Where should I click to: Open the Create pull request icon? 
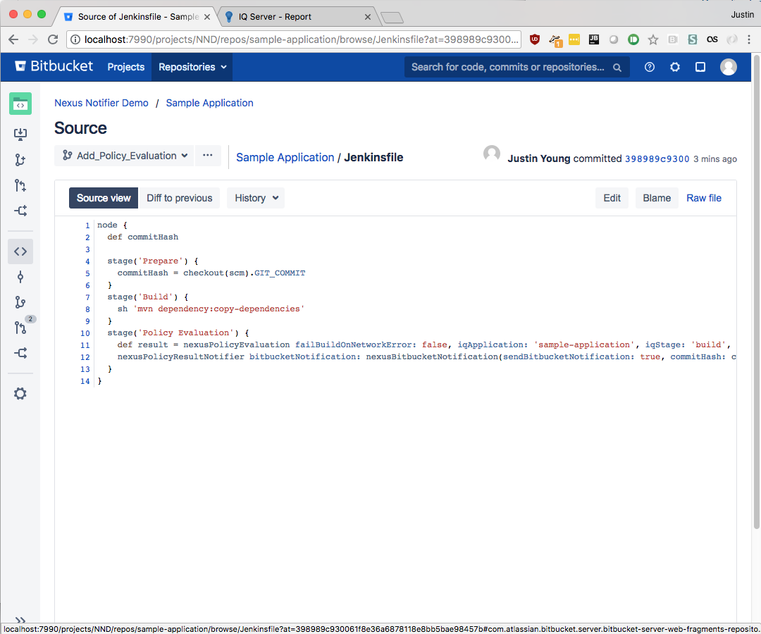pyautogui.click(x=20, y=185)
